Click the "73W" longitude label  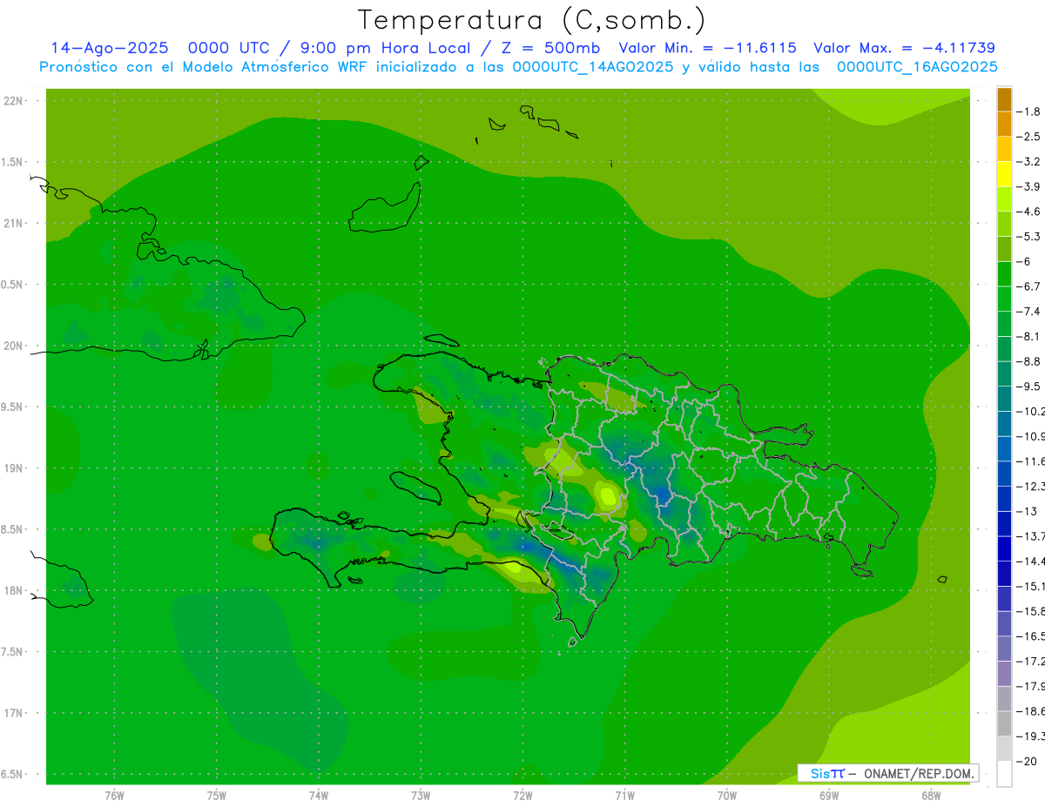point(421,796)
